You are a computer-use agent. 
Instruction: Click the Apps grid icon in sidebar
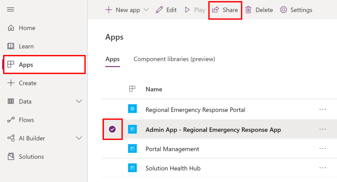(x=11, y=64)
